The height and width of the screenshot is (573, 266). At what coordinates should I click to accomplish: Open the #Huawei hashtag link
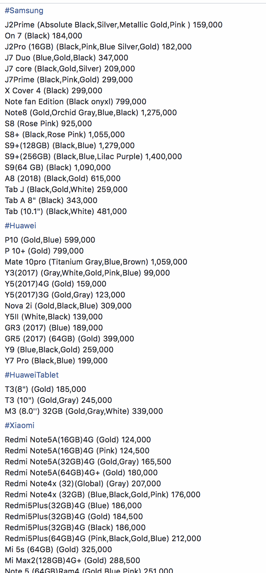coord(20,226)
